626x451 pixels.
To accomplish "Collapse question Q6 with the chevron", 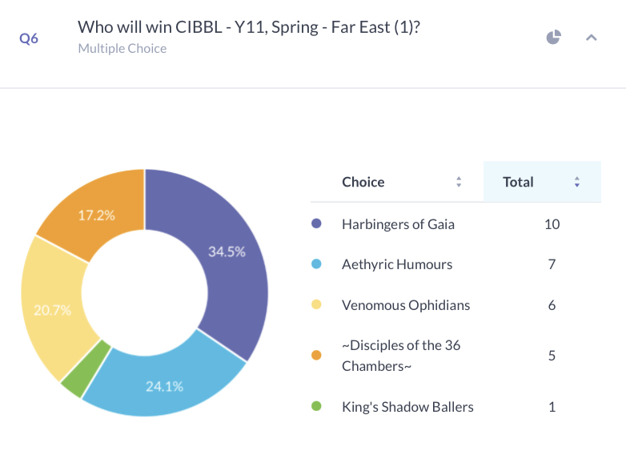I will [592, 38].
